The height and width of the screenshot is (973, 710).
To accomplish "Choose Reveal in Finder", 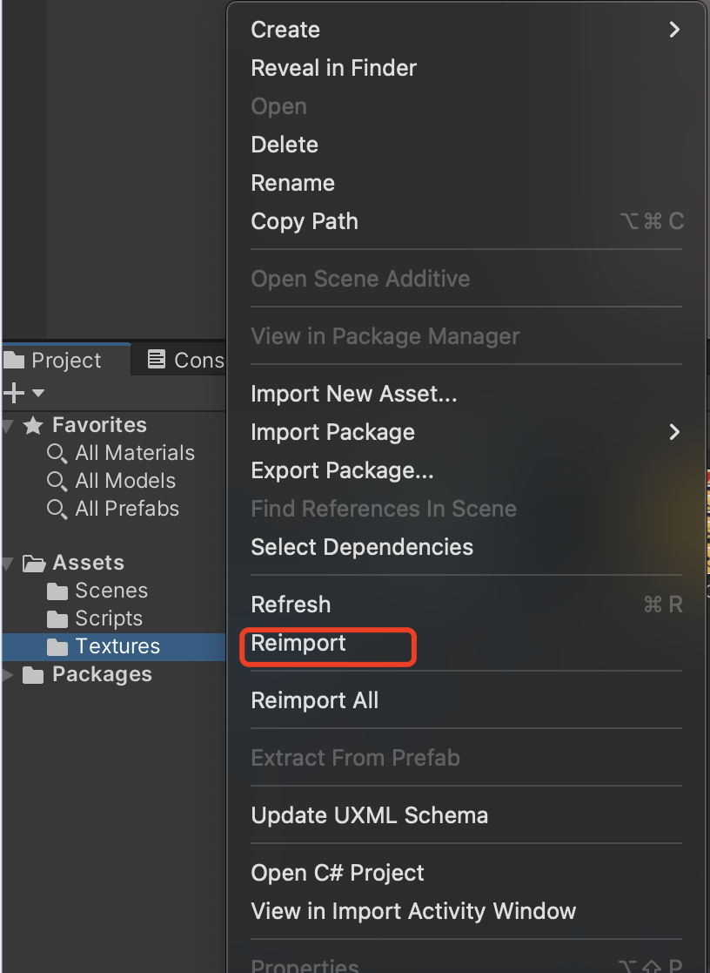I will pos(334,68).
